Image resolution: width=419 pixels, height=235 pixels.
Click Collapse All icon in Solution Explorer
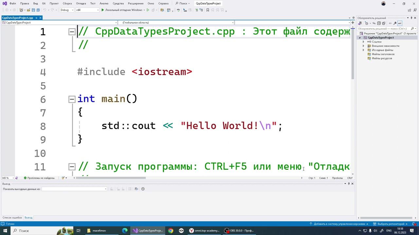click(x=379, y=23)
